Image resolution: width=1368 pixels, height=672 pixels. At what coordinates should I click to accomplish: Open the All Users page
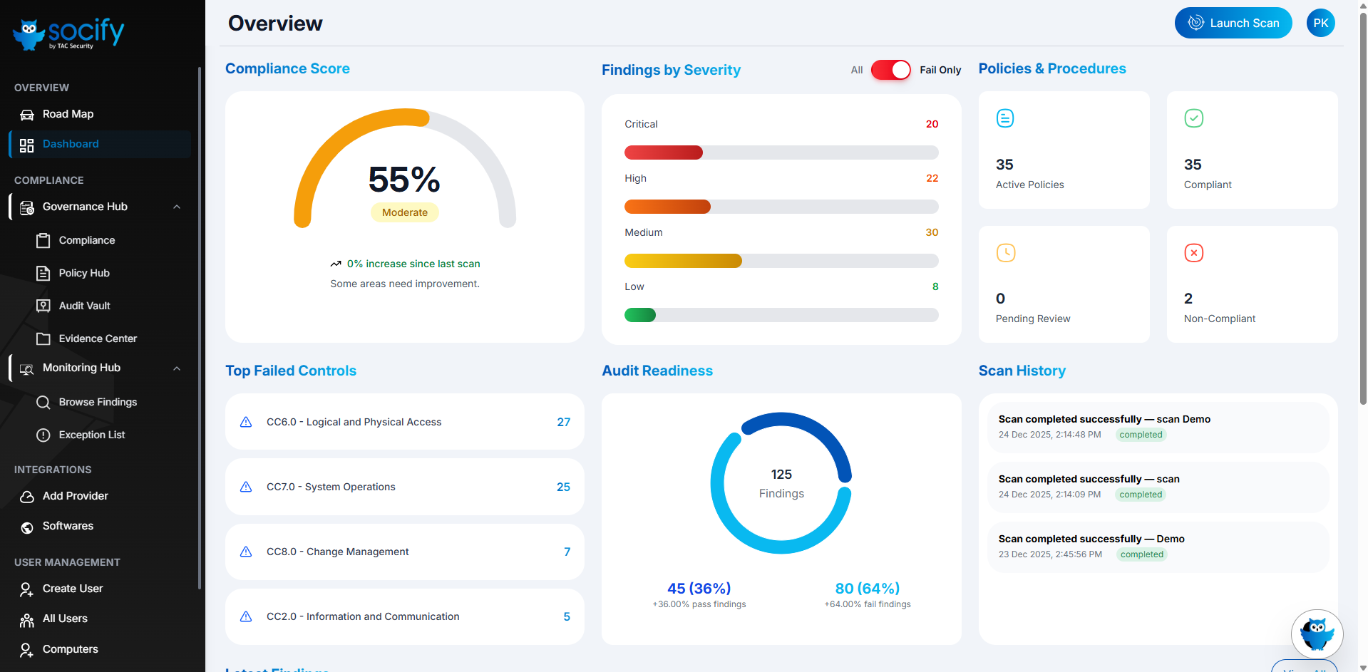point(65,619)
